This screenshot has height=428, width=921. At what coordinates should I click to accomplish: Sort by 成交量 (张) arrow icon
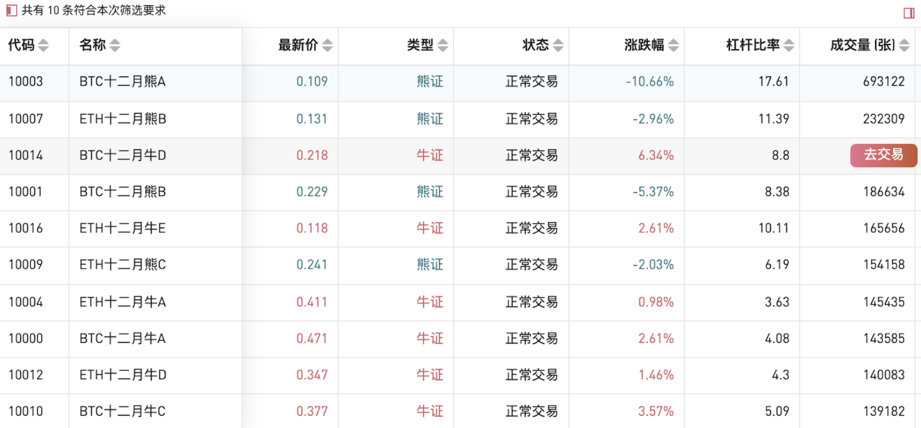(904, 46)
